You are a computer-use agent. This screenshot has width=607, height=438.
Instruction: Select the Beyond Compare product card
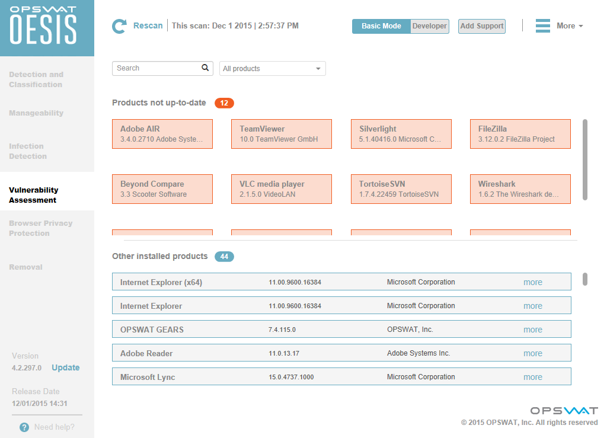(162, 189)
